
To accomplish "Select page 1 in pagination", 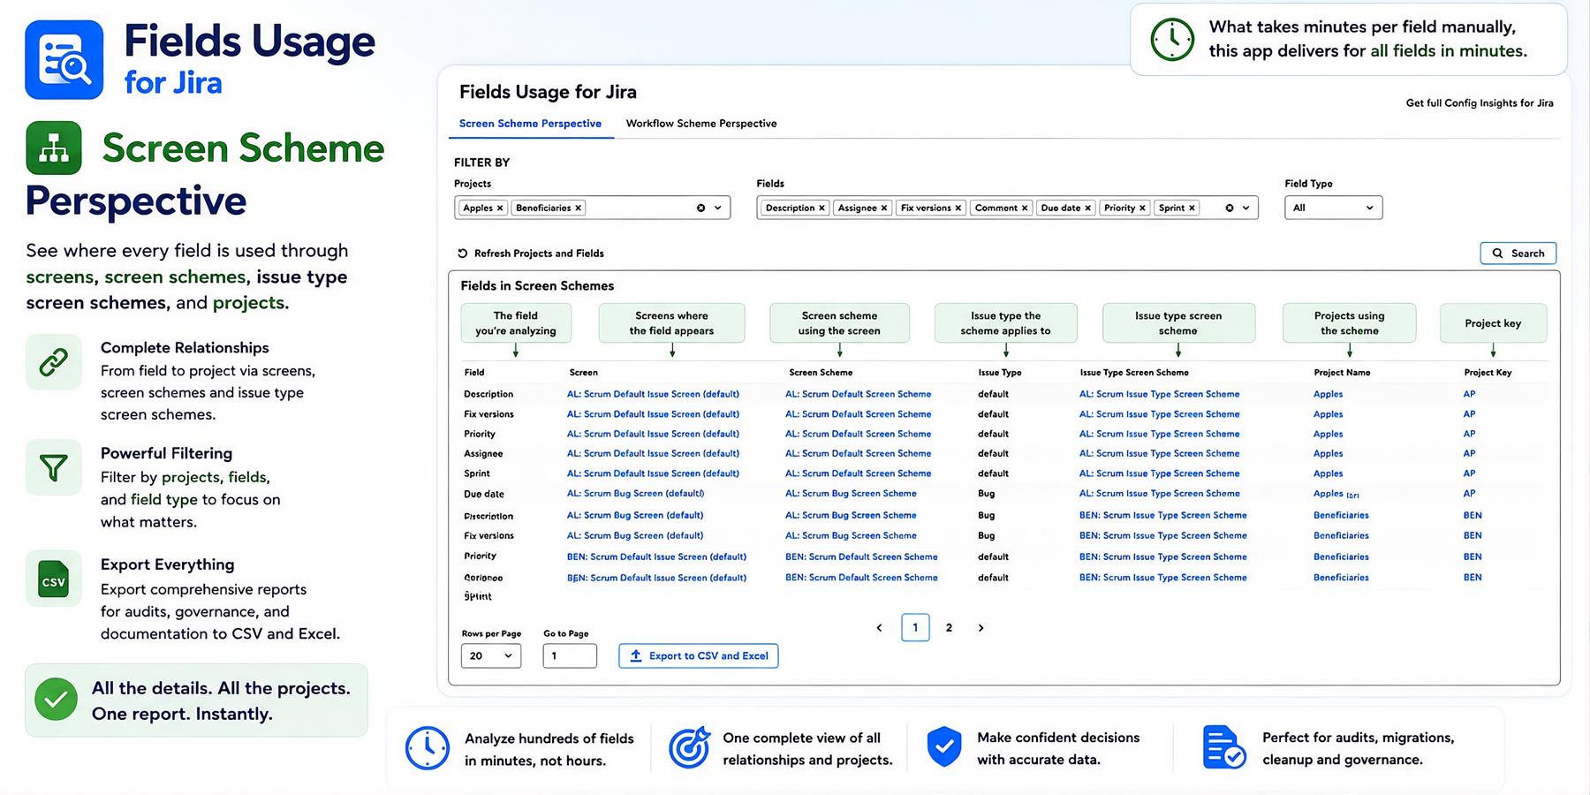I will click(x=915, y=627).
